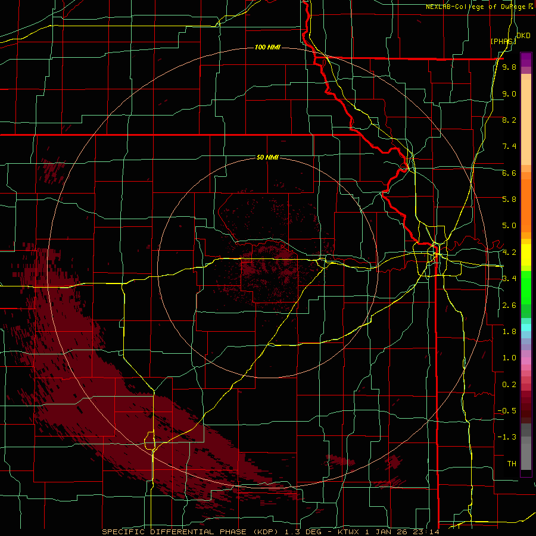Click the 4.2 value on the color scale
The height and width of the screenshot is (536, 536).
click(x=509, y=253)
